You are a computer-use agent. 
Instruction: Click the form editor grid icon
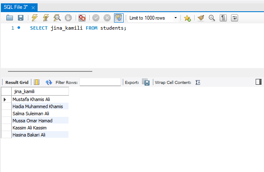[x=36, y=82]
